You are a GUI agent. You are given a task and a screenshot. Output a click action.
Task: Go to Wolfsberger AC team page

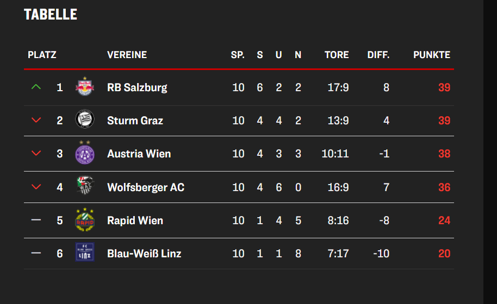pyautogui.click(x=146, y=187)
